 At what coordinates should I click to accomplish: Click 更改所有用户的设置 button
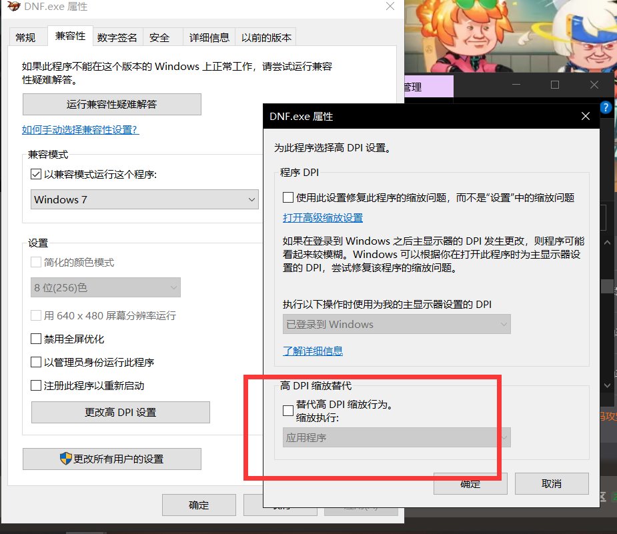click(112, 459)
